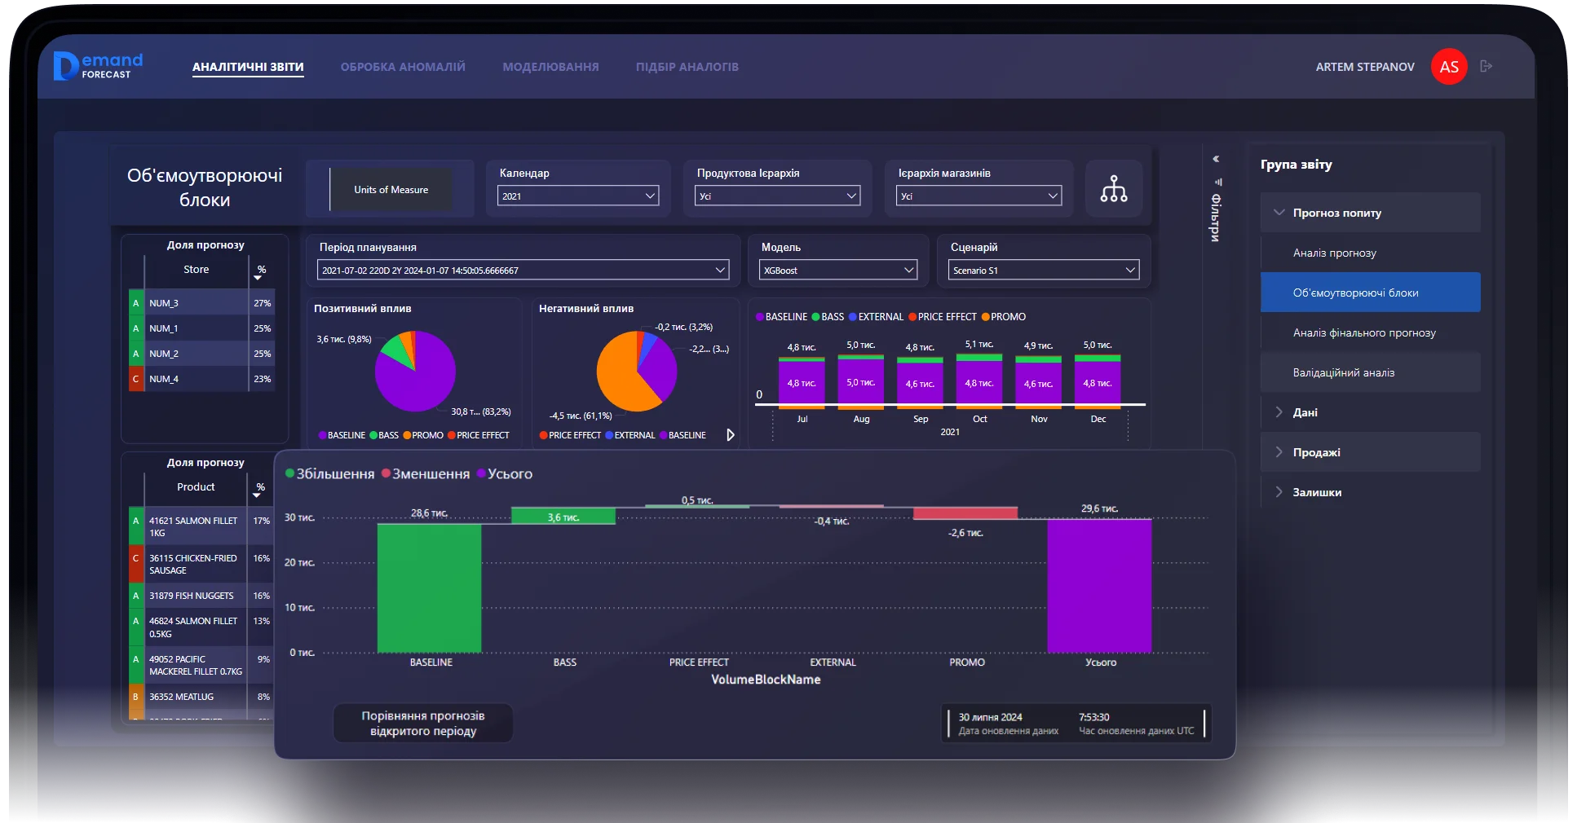Open the Модель dropdown showing XGBoost
The width and height of the screenshot is (1577, 823).
837,270
